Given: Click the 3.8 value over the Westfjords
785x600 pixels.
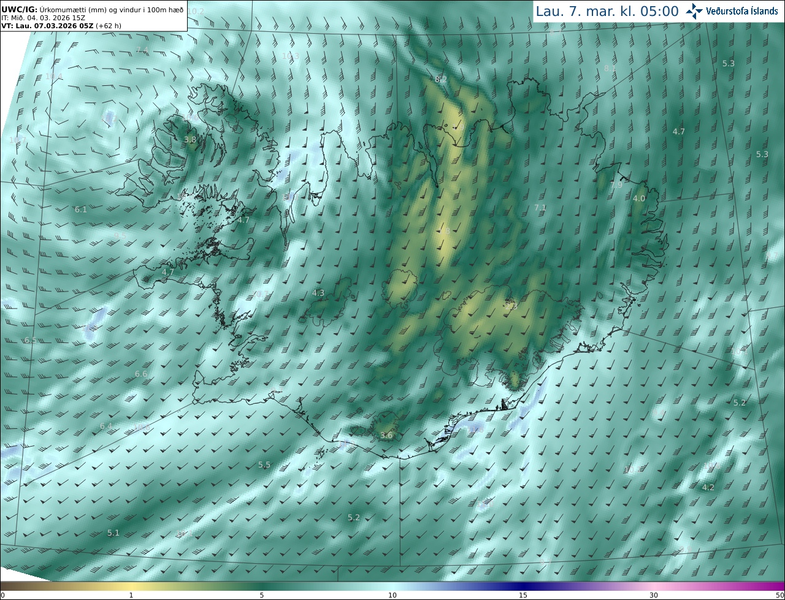Looking at the screenshot, I should tap(190, 140).
